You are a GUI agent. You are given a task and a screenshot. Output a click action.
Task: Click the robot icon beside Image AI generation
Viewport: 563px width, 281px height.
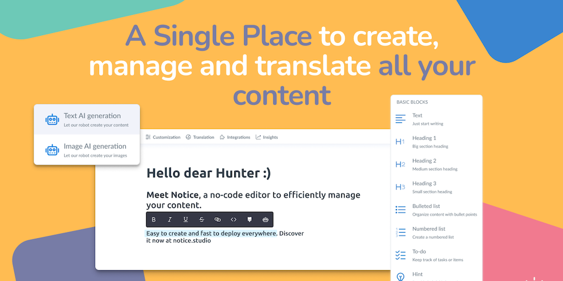point(52,150)
